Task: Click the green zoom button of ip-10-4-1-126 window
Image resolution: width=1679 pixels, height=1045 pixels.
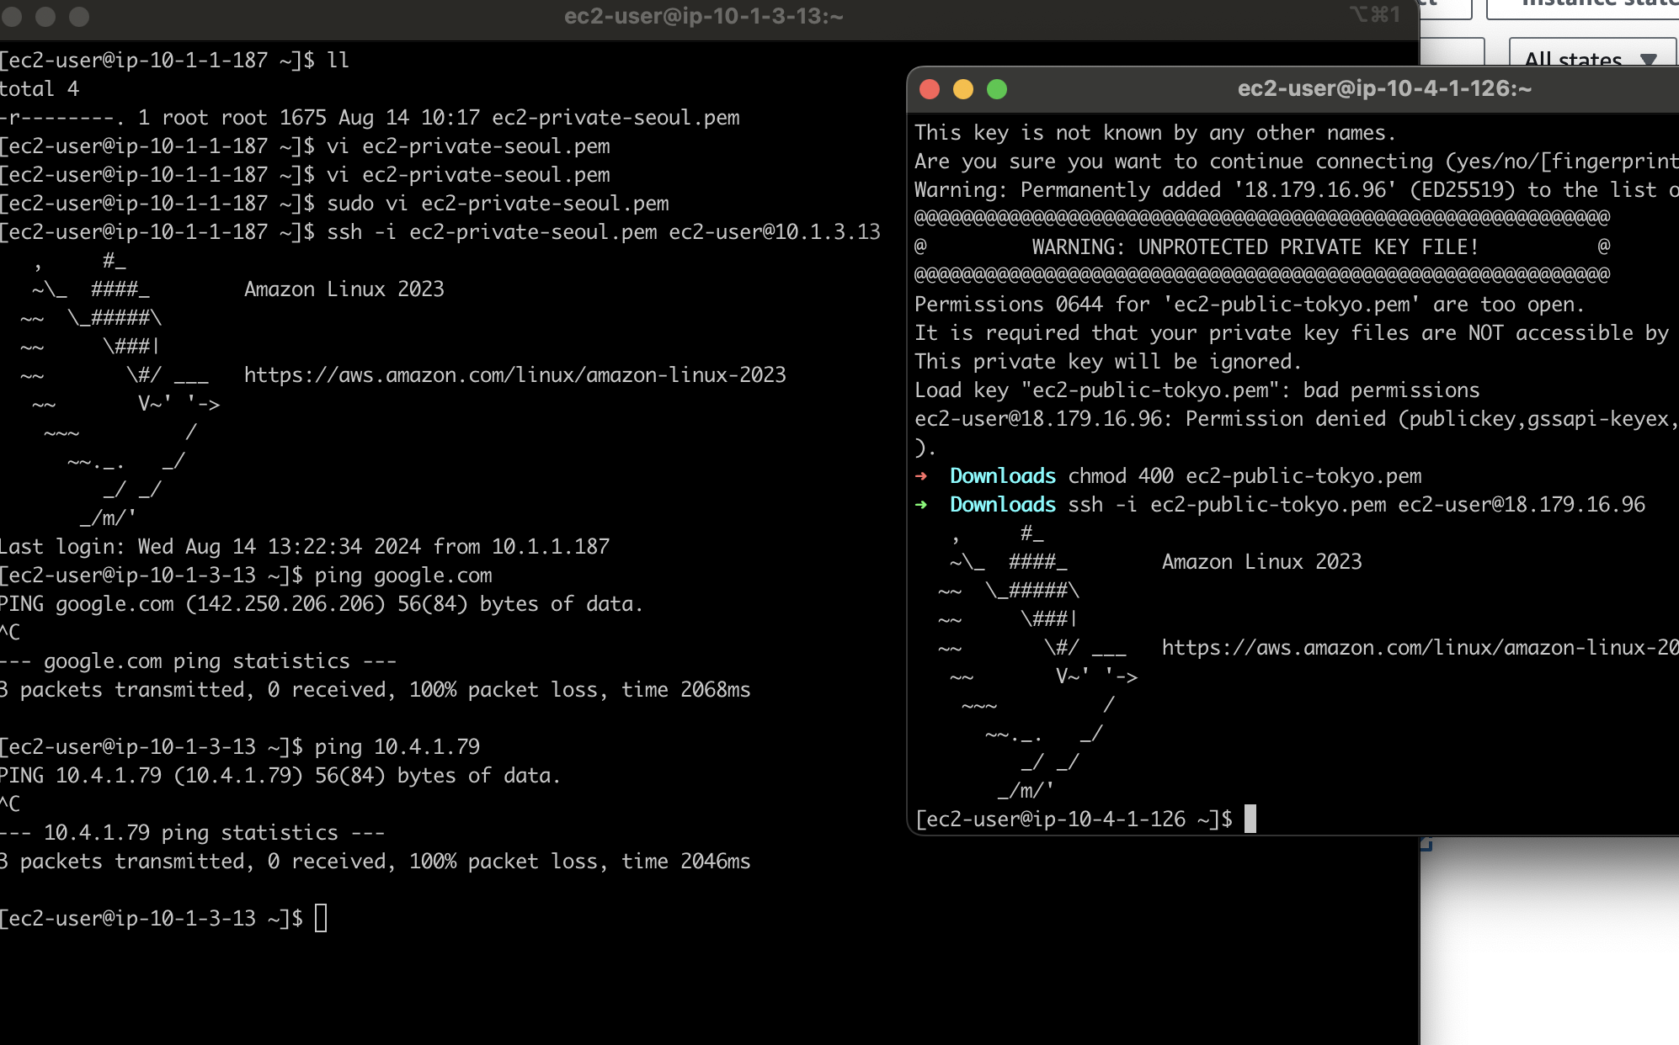Action: point(997,89)
